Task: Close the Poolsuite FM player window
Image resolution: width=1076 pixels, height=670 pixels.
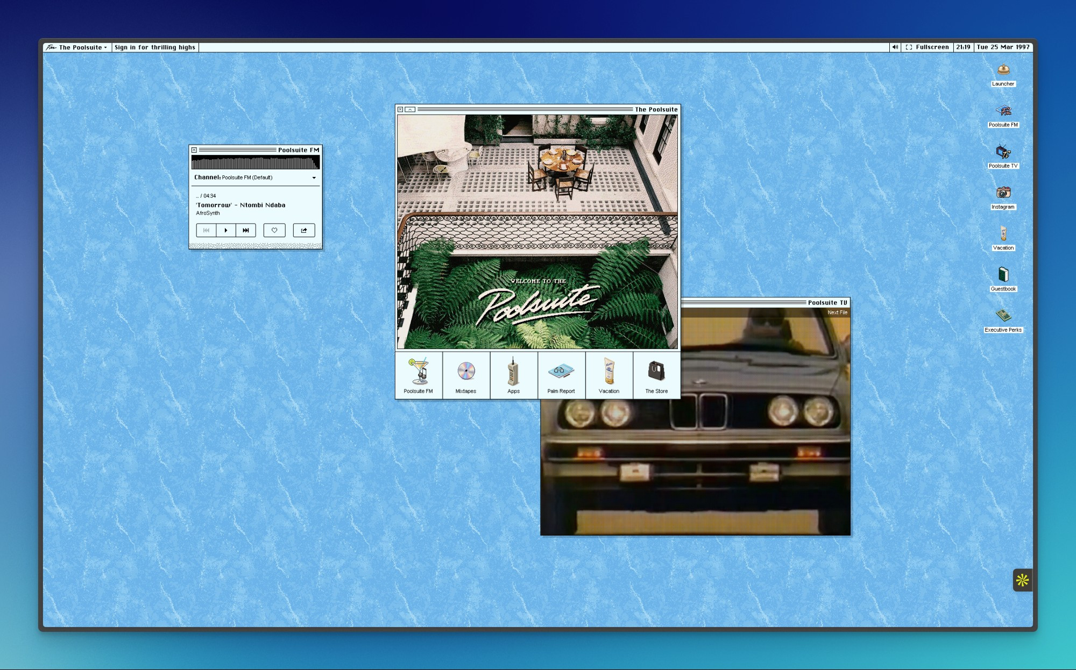Action: point(194,150)
